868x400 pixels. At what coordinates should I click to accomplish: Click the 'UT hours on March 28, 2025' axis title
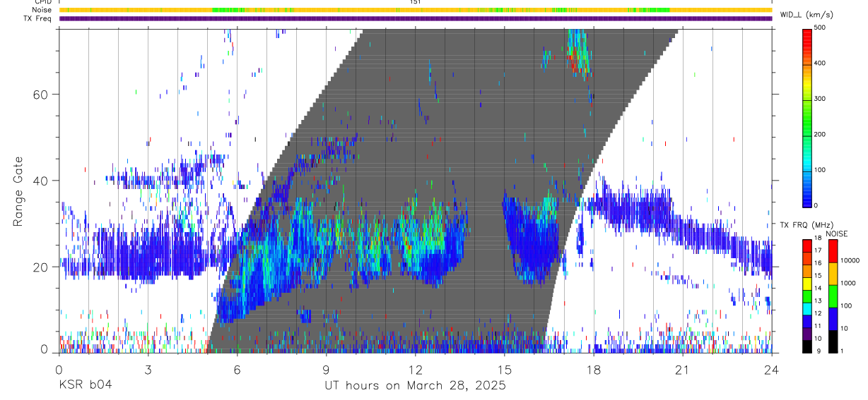[415, 385]
